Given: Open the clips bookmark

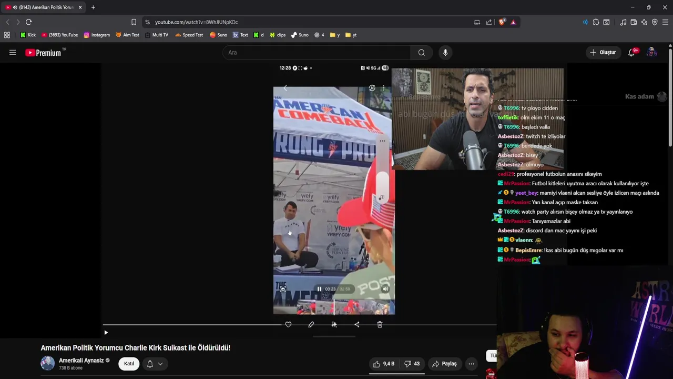Looking at the screenshot, I should pos(277,35).
